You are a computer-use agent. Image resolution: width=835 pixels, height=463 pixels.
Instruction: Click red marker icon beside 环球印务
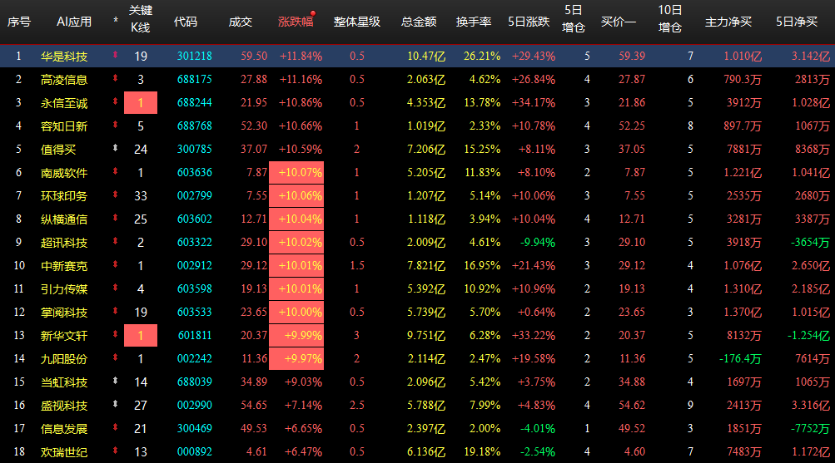115,195
